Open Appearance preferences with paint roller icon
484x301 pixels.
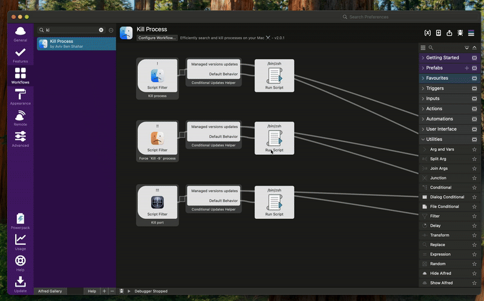21,97
